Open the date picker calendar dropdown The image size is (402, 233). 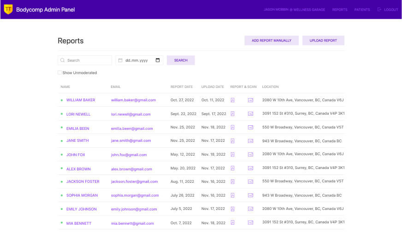coord(158,60)
